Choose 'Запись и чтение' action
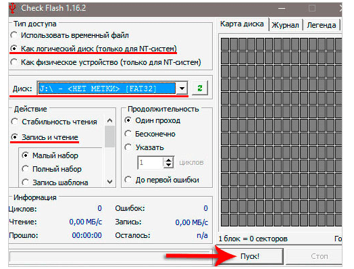 (45, 137)
